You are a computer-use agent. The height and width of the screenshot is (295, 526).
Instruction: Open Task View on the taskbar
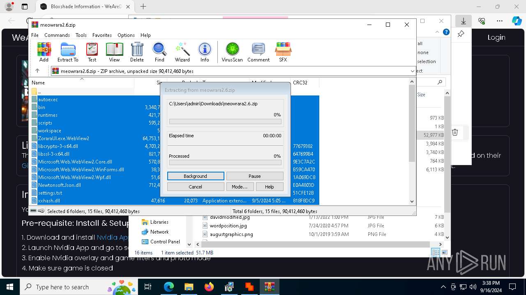148,287
